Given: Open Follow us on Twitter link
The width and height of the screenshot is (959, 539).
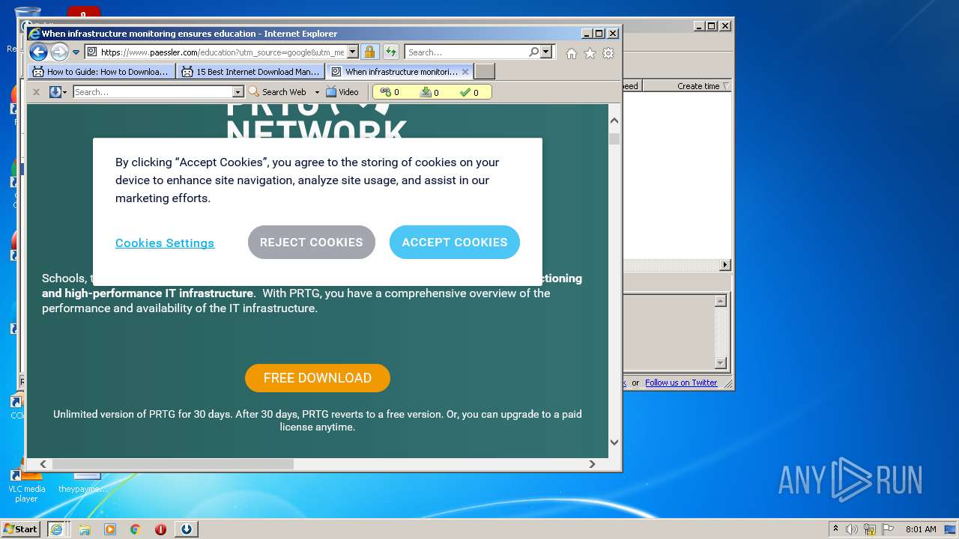Looking at the screenshot, I should click(681, 383).
